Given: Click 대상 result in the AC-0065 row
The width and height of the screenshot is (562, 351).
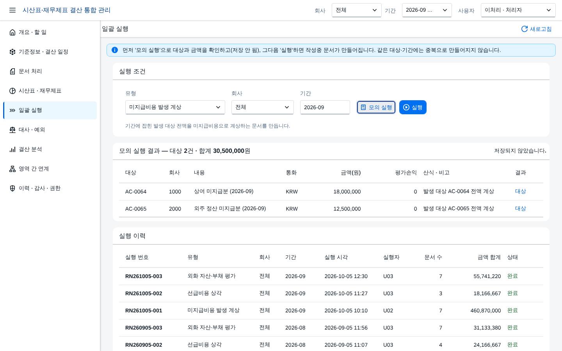Looking at the screenshot, I should coord(521,209).
